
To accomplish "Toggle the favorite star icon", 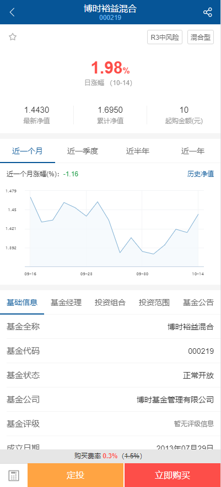I will pos(12,37).
